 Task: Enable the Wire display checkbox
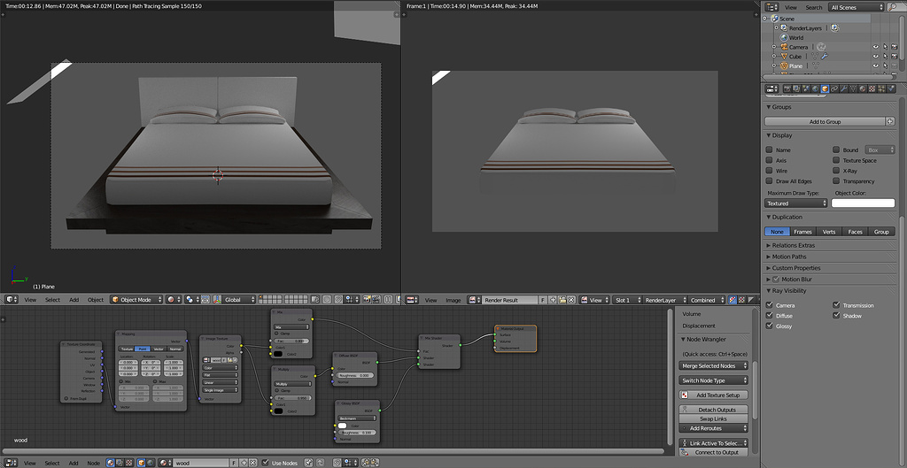coord(769,171)
